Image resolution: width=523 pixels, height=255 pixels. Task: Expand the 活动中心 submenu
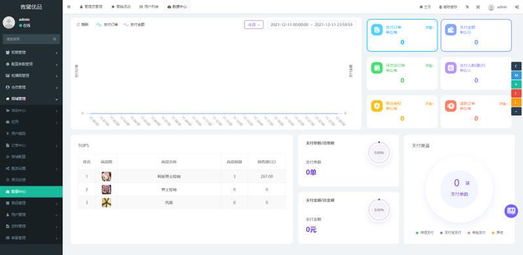[x=31, y=110]
